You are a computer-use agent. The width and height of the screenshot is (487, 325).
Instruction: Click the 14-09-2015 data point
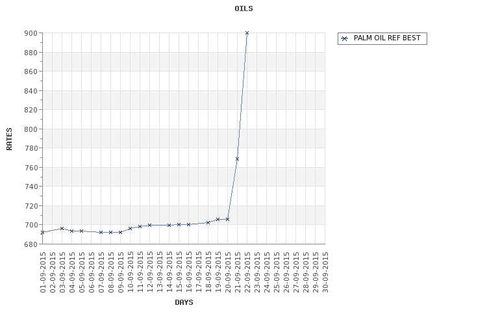pyautogui.click(x=169, y=225)
